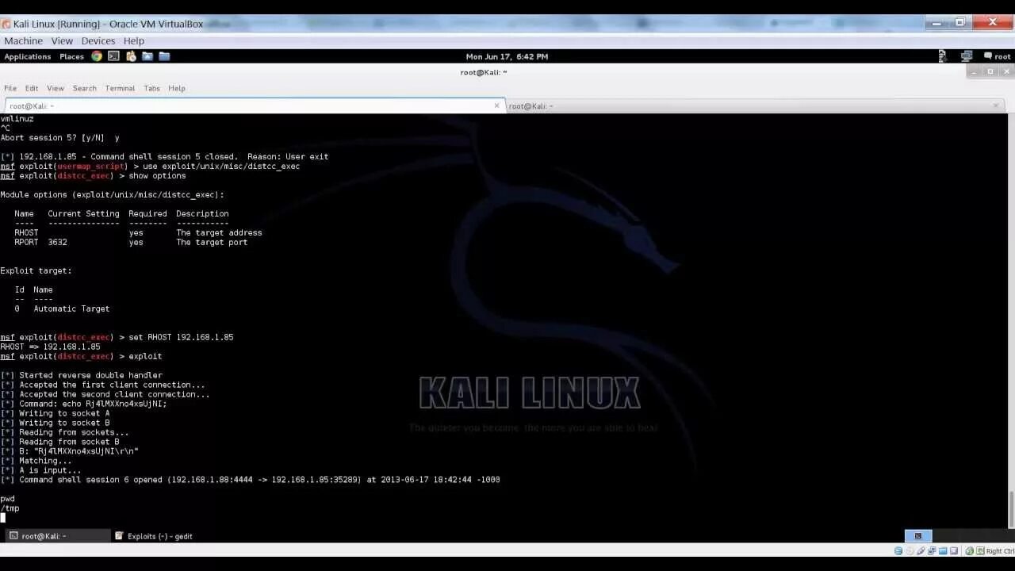Click 'The target address' description text
The image size is (1015, 571).
coord(219,232)
